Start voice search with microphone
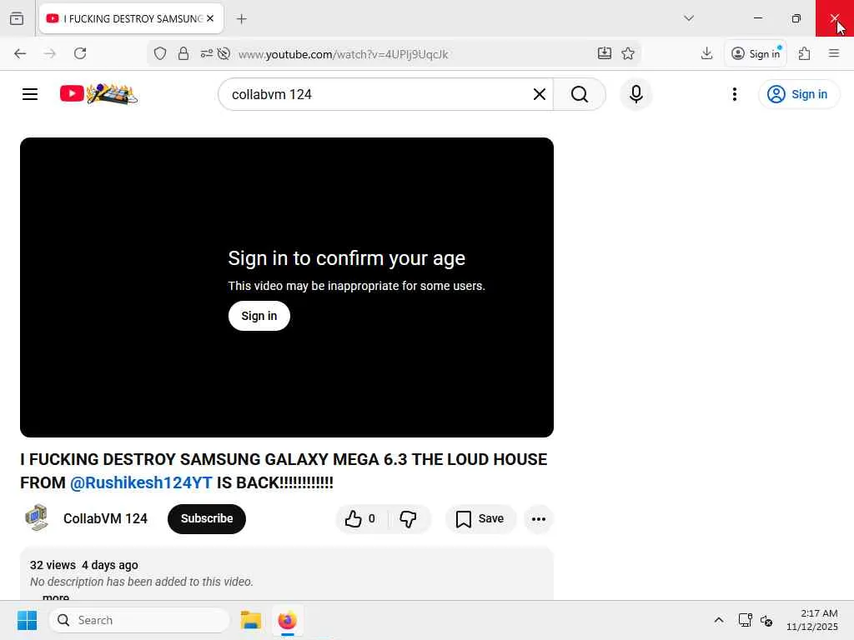The width and height of the screenshot is (854, 640). (635, 94)
